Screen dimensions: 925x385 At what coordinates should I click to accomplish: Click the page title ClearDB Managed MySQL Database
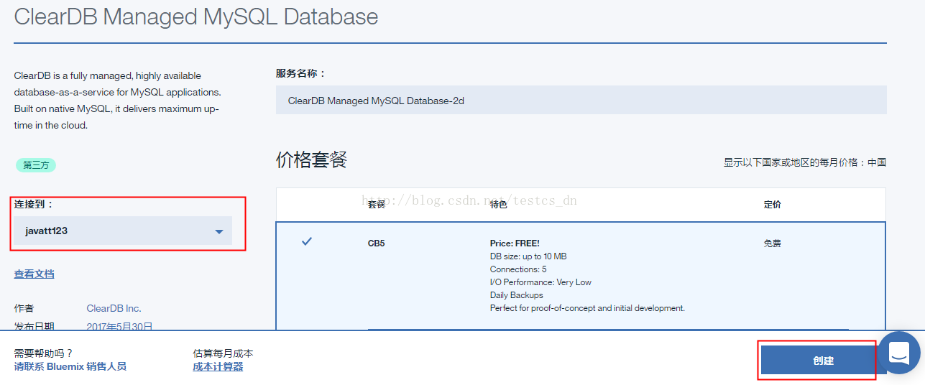pos(196,17)
